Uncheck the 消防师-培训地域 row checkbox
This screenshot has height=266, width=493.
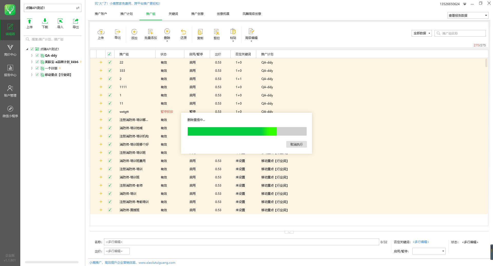110,128
